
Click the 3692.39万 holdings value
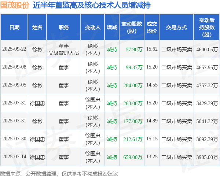(x=207, y=139)
